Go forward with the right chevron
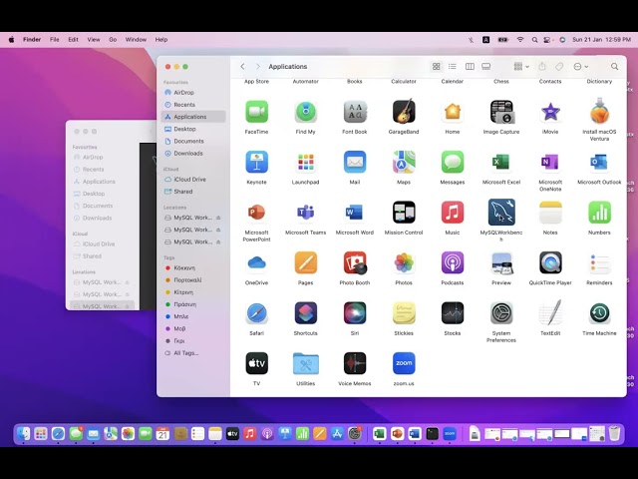The image size is (638, 479). (257, 67)
